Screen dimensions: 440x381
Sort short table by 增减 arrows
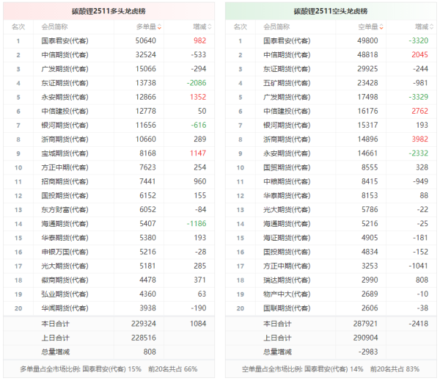(432, 27)
